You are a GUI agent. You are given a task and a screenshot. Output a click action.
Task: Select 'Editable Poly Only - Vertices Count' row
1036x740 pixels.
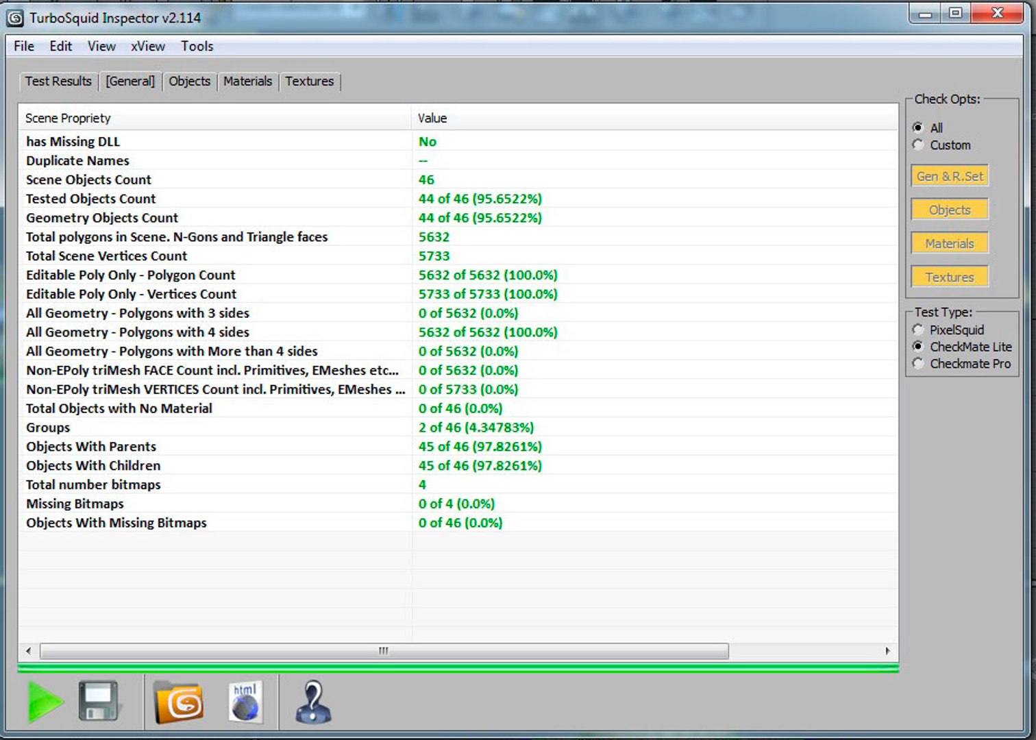pos(458,294)
